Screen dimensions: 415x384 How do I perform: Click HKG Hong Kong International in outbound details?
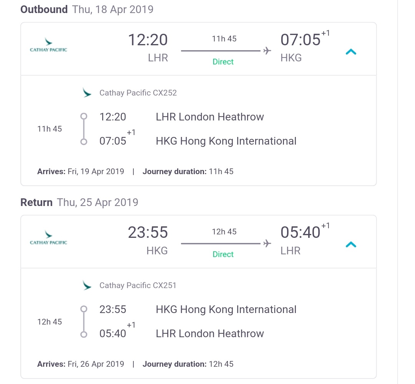tap(226, 141)
